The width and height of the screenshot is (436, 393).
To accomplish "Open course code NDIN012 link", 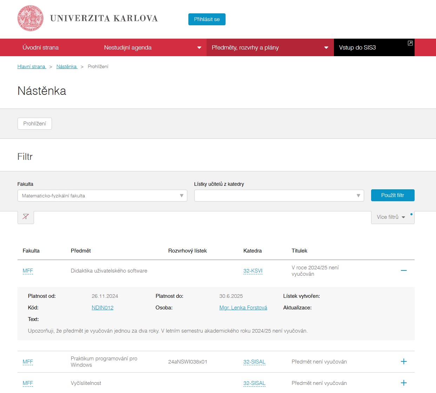I will click(102, 308).
